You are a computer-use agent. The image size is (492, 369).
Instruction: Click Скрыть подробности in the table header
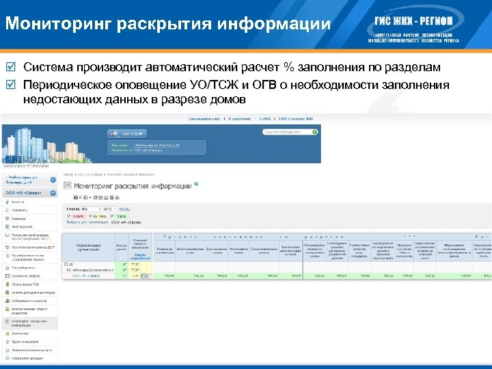coord(140,257)
